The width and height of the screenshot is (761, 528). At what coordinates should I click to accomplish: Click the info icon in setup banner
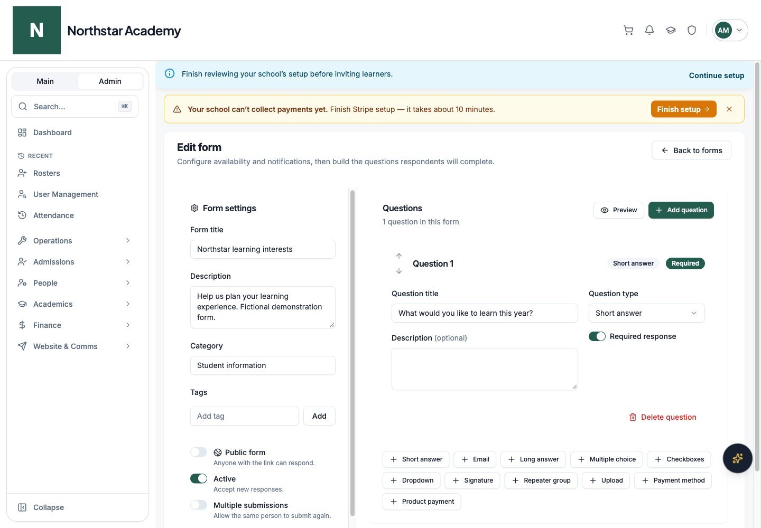point(170,74)
